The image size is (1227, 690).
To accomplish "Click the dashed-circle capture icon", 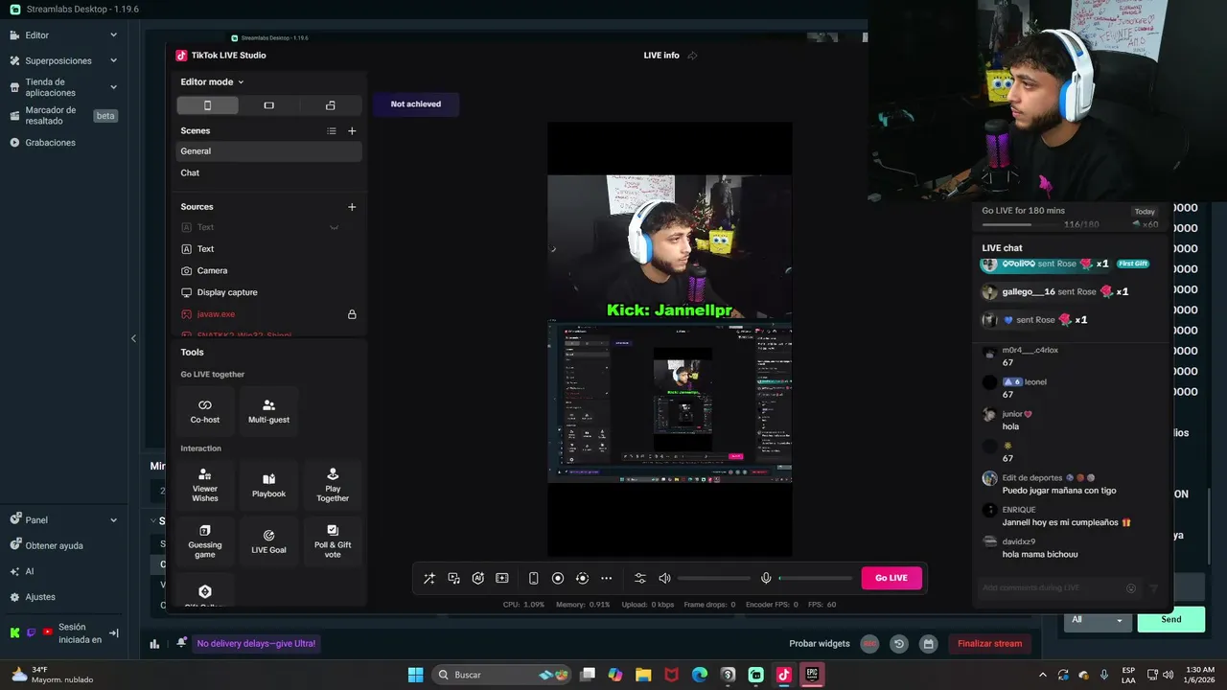I will click(582, 578).
